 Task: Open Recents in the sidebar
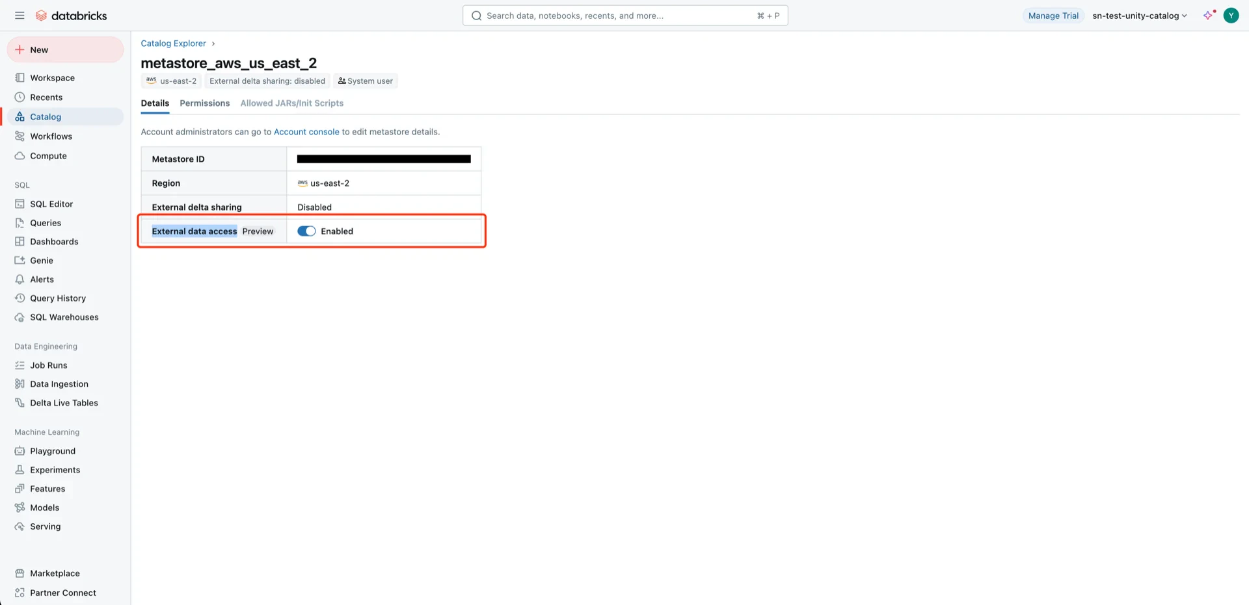point(65,97)
